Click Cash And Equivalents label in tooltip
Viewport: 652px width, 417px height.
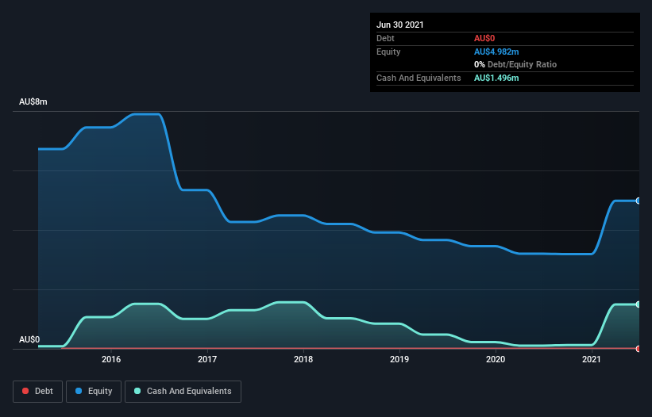(x=419, y=78)
